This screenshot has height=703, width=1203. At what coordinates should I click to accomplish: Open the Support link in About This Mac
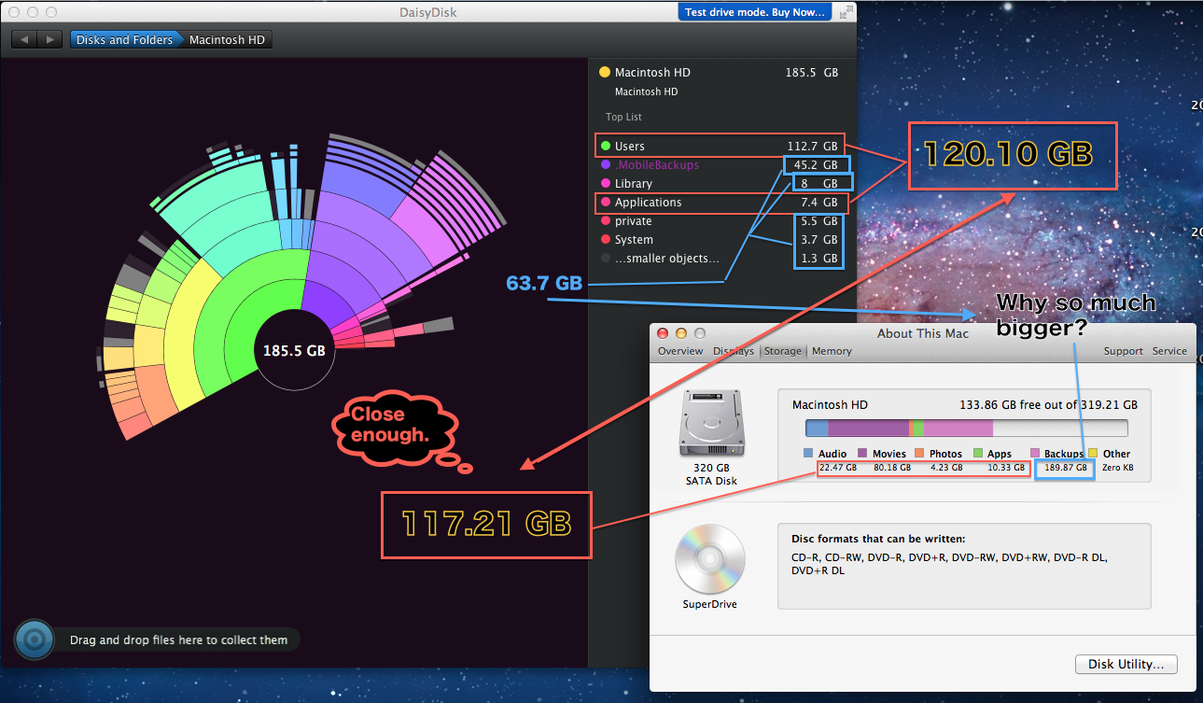[1123, 351]
